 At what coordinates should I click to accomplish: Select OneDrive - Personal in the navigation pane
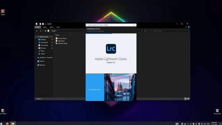point(46,58)
